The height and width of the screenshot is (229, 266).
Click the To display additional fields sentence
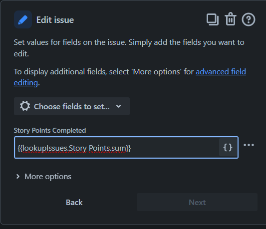click(130, 77)
